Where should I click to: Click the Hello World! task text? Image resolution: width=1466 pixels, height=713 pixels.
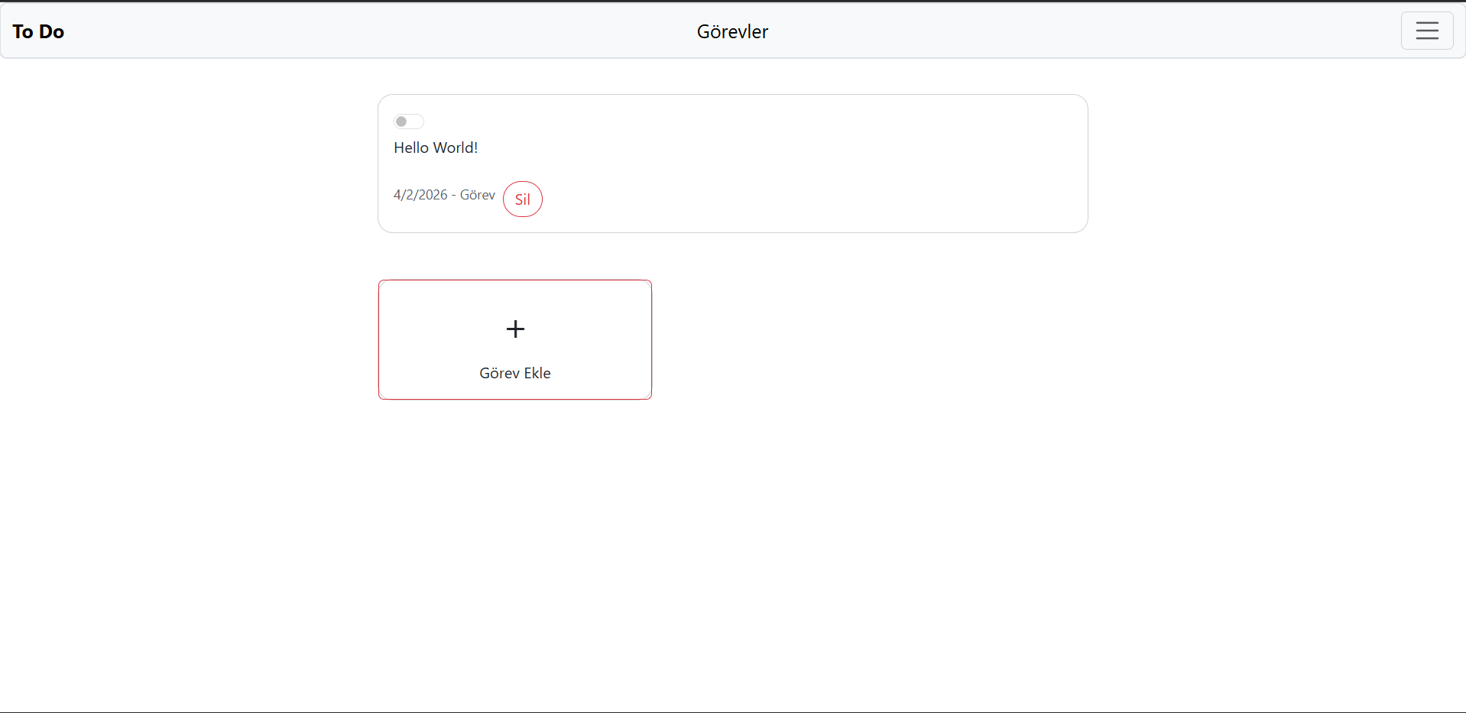pos(436,147)
